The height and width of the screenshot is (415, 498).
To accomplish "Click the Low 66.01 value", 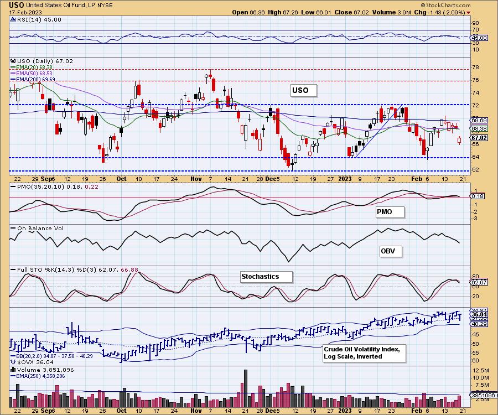I will click(316, 12).
